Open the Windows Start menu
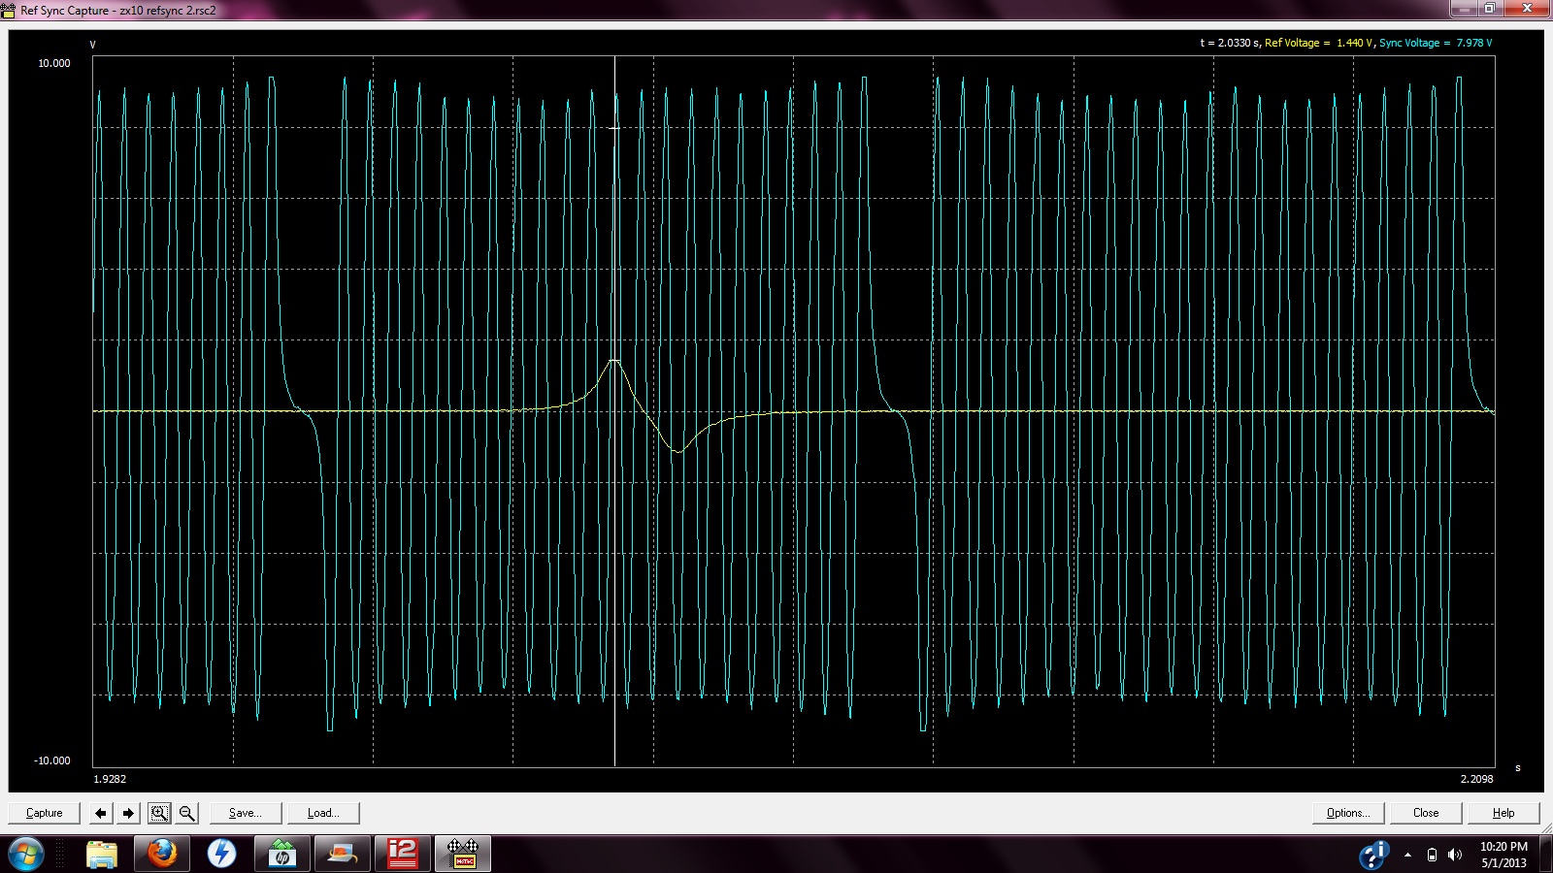Screen dimensions: 1553x873 (26, 854)
